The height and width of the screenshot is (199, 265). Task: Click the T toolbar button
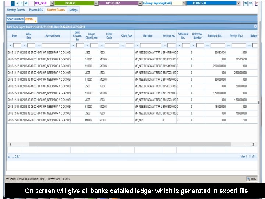13,3
